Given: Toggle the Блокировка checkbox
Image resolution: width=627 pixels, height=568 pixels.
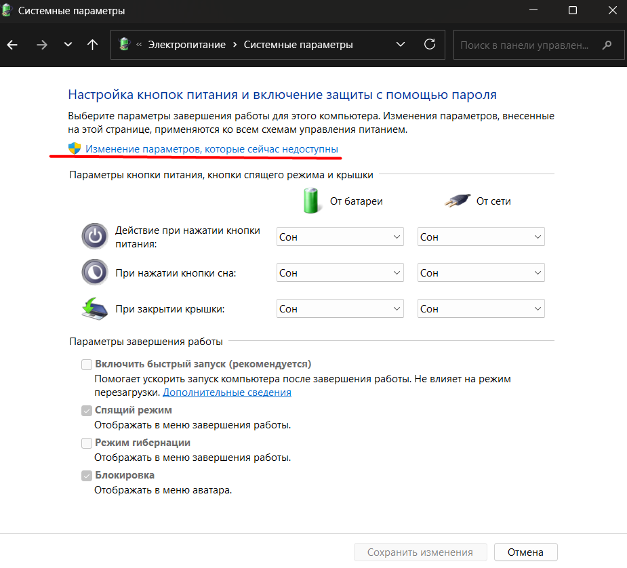Looking at the screenshot, I should 87,476.
